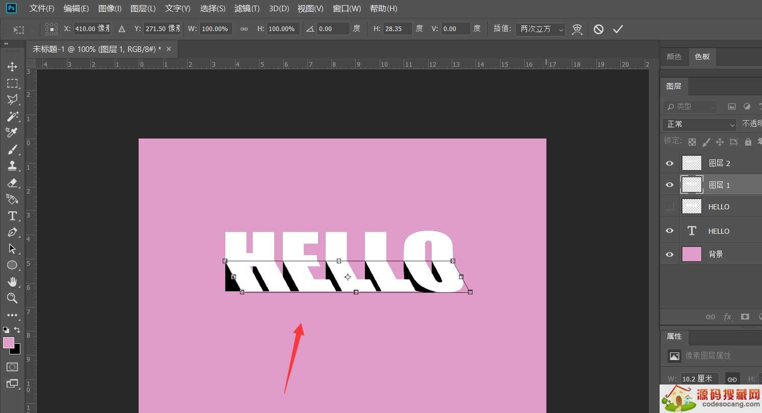Add a layer mask

(x=745, y=317)
